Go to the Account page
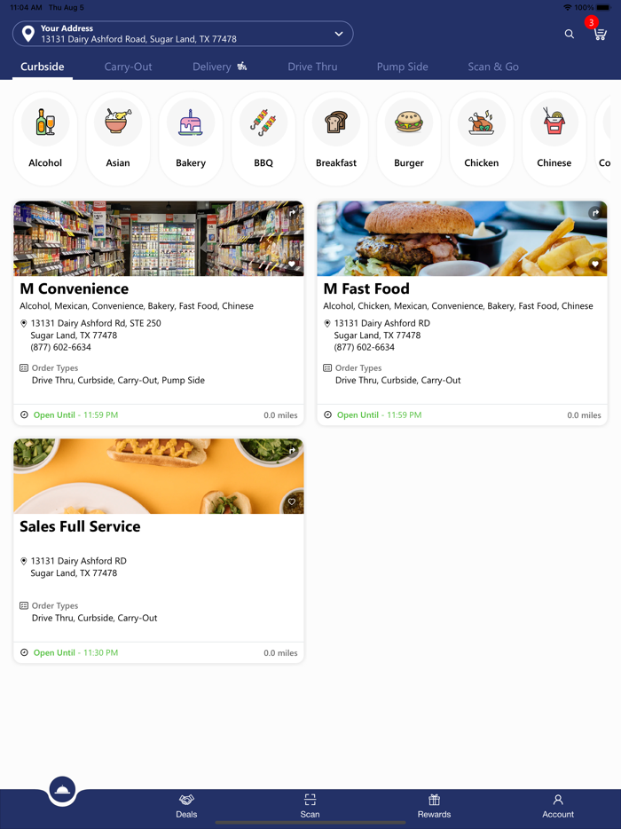Image resolution: width=621 pixels, height=829 pixels. [558, 806]
